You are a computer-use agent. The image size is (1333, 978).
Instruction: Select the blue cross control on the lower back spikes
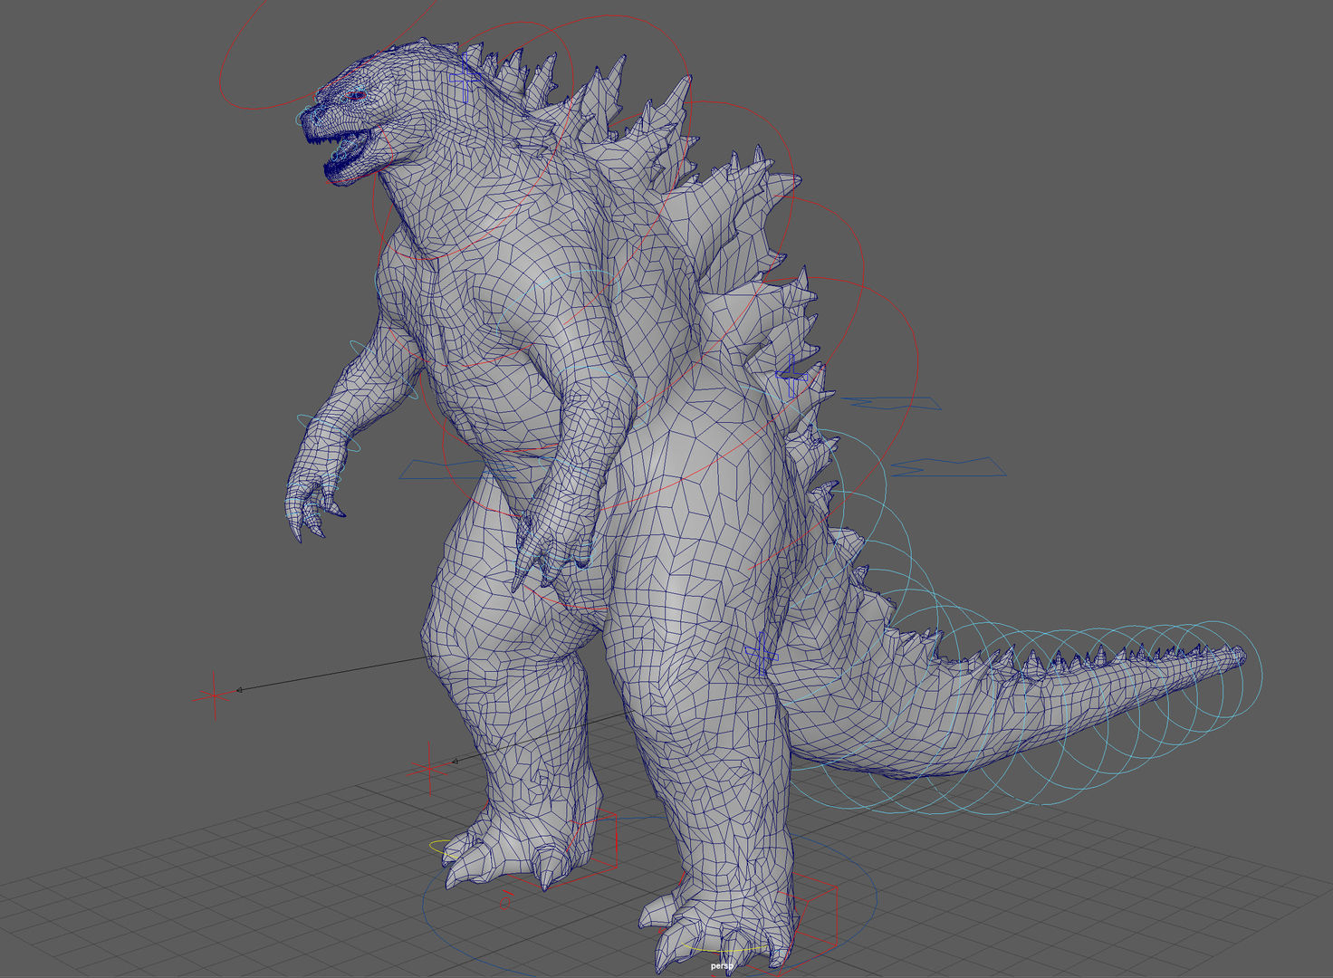tap(793, 377)
